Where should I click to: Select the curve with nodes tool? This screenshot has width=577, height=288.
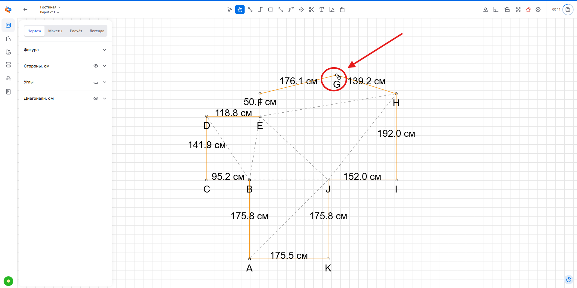(x=291, y=10)
